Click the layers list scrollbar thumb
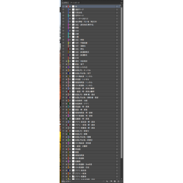The height and width of the screenshot is (183, 183). [x=121, y=83]
